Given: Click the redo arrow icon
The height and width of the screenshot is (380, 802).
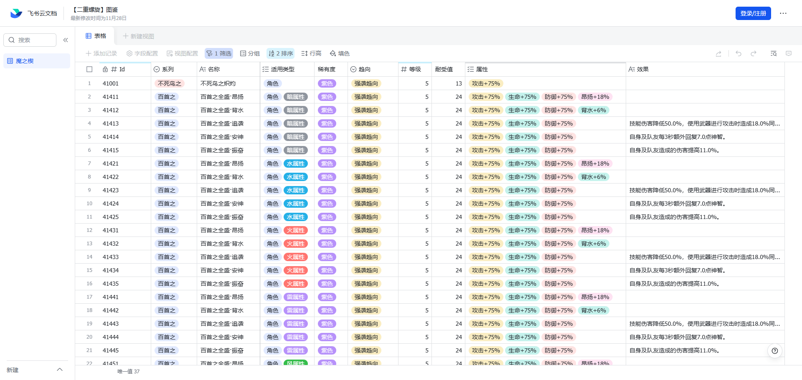Looking at the screenshot, I should click(754, 53).
